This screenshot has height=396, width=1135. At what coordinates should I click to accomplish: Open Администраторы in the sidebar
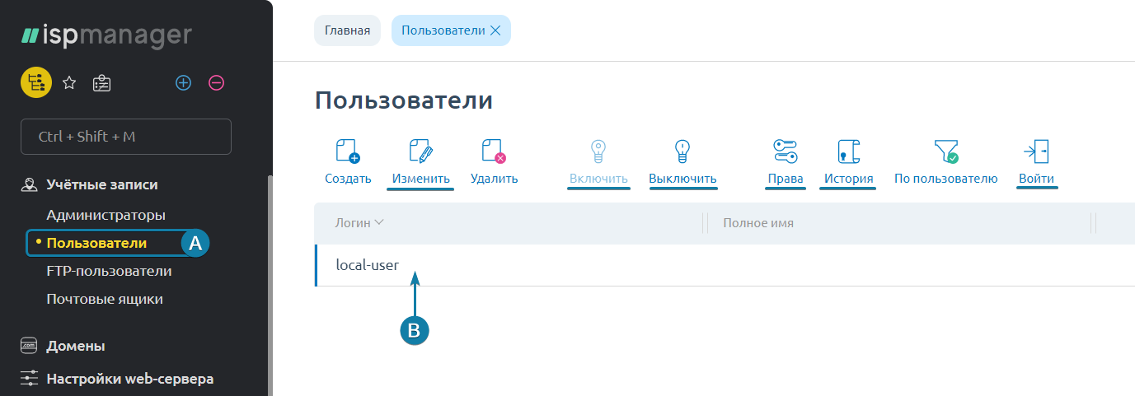(106, 215)
